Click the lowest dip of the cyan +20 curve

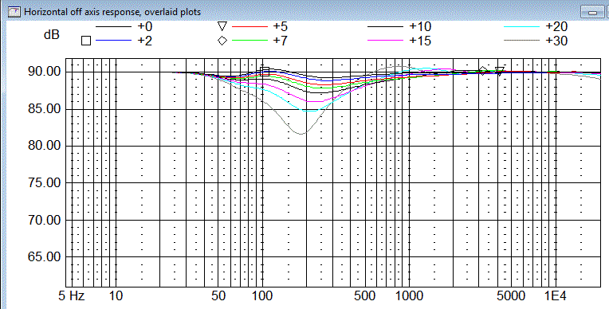(x=309, y=111)
